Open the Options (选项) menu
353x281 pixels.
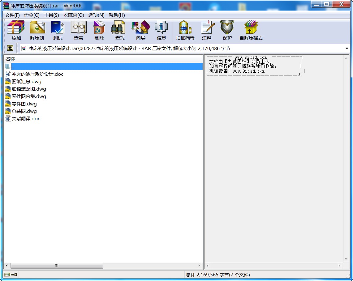(96, 15)
